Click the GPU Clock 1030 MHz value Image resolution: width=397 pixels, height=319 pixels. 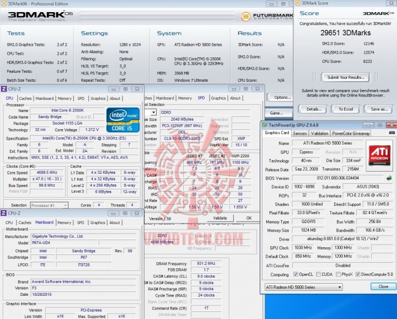coord(303,248)
